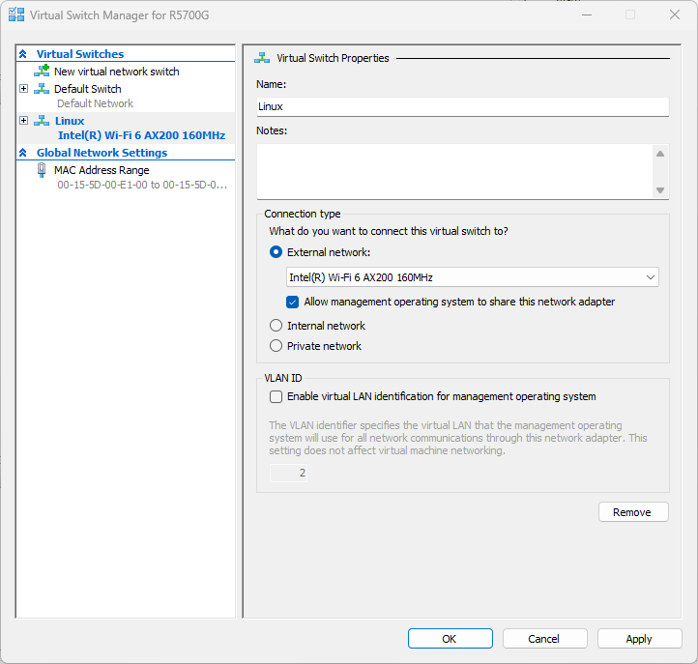Expand the Default Switch tree node
698x664 pixels.
point(23,89)
